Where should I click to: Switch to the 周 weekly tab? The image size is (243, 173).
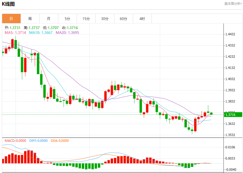click(x=30, y=19)
